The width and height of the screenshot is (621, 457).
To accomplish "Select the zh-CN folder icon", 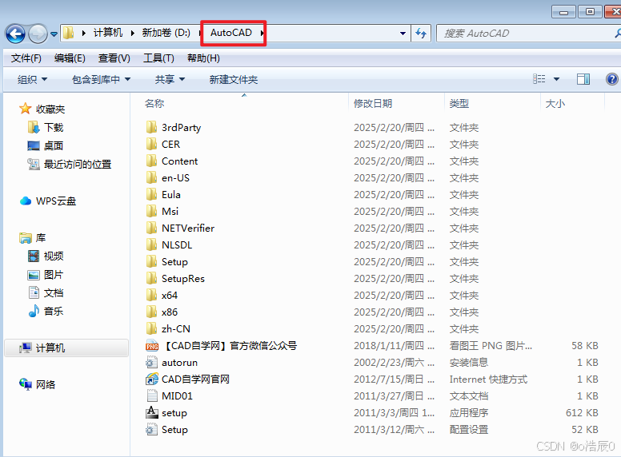I will pyautogui.click(x=152, y=329).
